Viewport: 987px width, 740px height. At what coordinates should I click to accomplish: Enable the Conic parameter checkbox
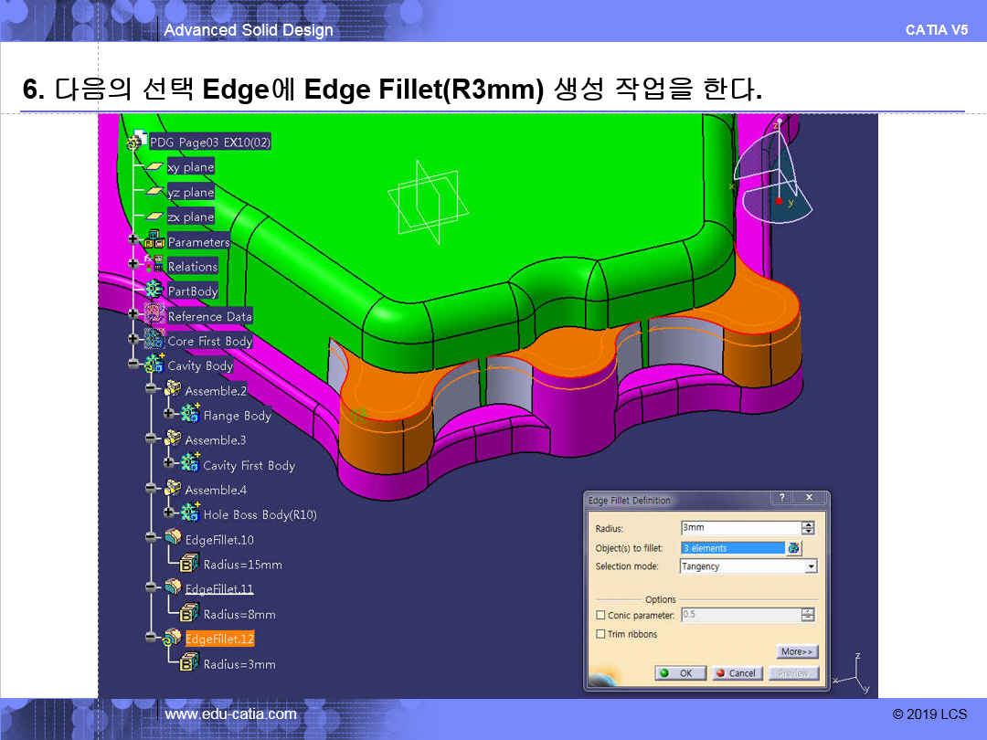600,616
